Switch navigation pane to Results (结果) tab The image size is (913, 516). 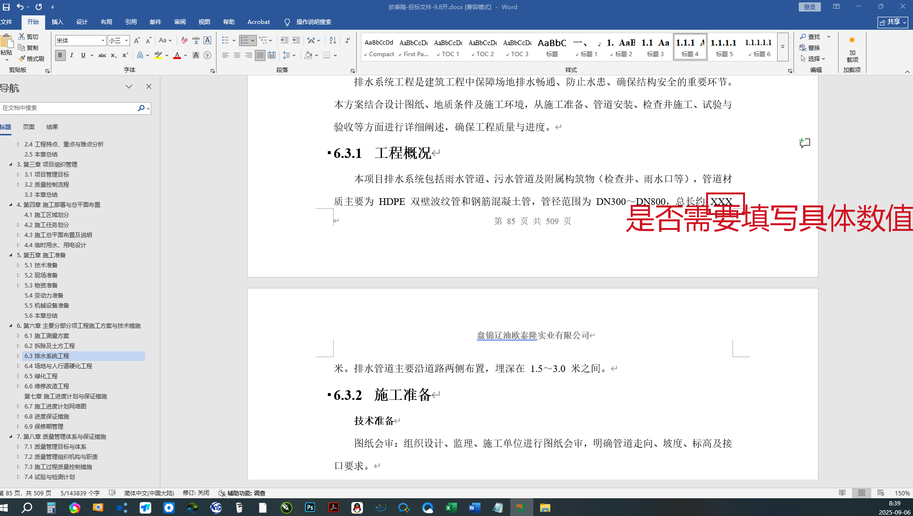pyautogui.click(x=52, y=127)
